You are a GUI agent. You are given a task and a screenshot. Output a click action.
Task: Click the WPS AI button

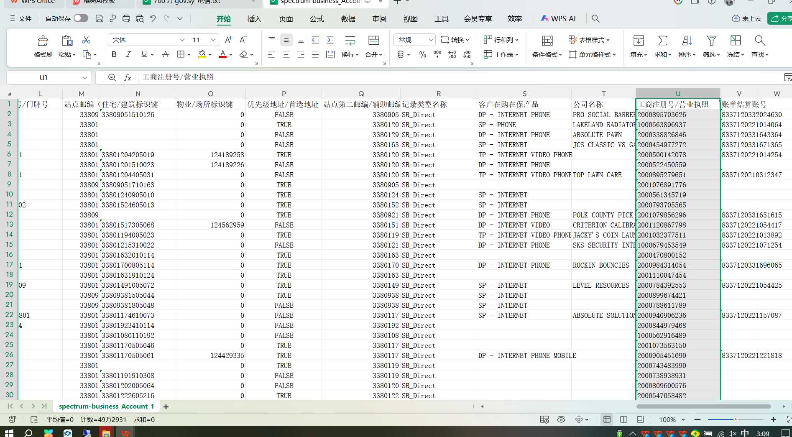(x=558, y=18)
